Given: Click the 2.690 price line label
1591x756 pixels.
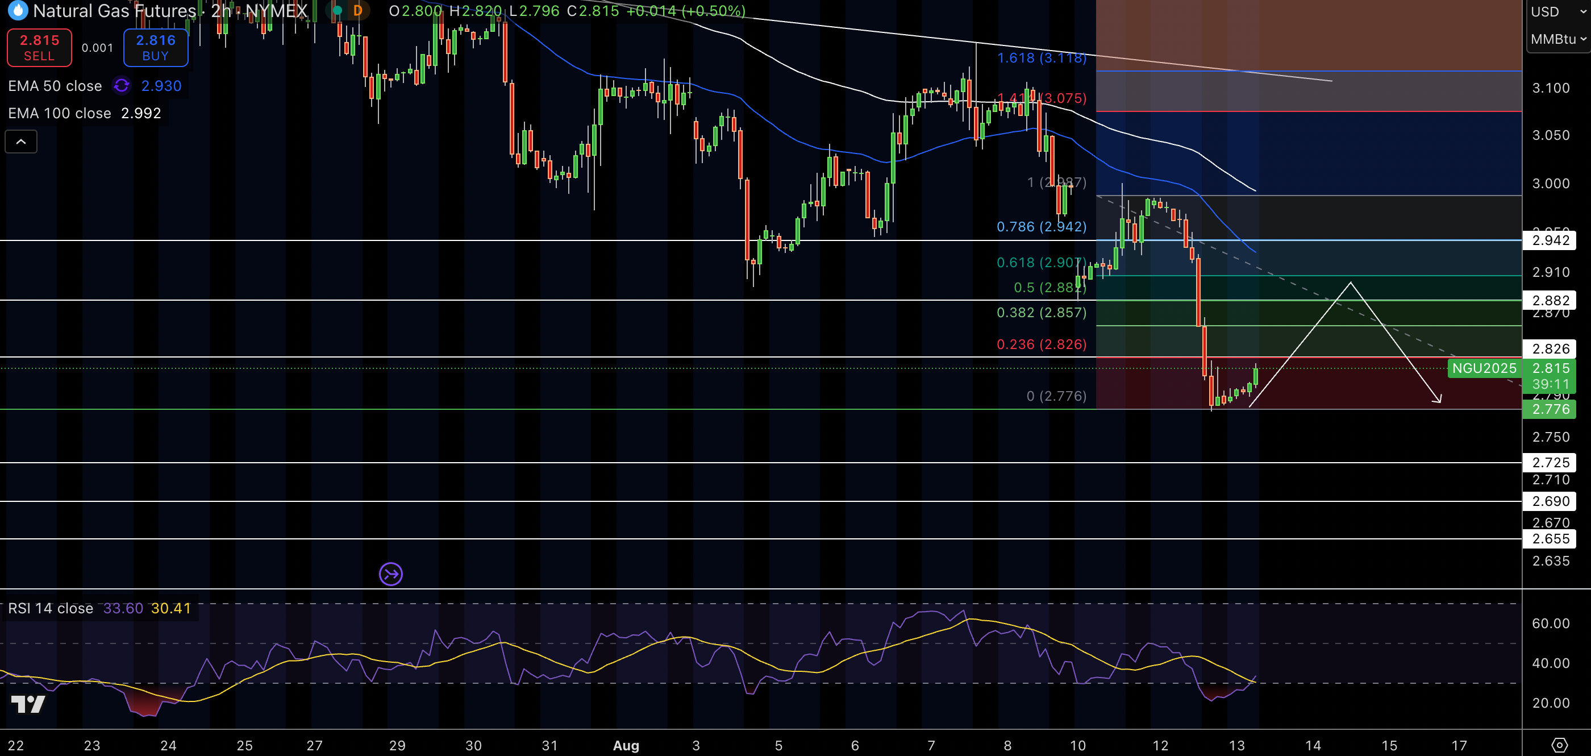Looking at the screenshot, I should pos(1550,501).
